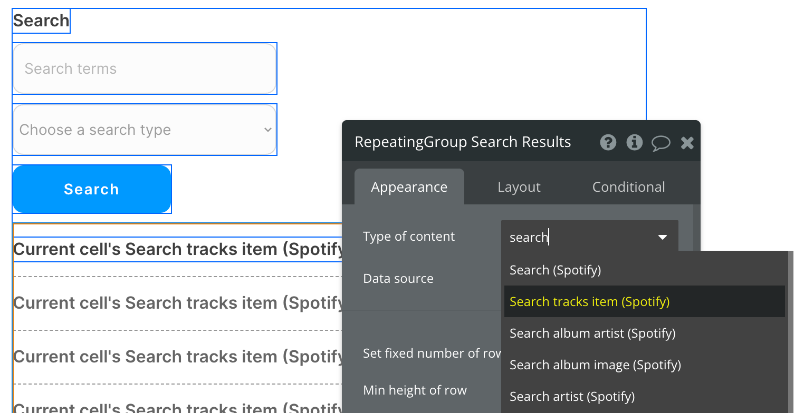
Task: Select Search album image (Spotify) option
Action: [x=645, y=365]
